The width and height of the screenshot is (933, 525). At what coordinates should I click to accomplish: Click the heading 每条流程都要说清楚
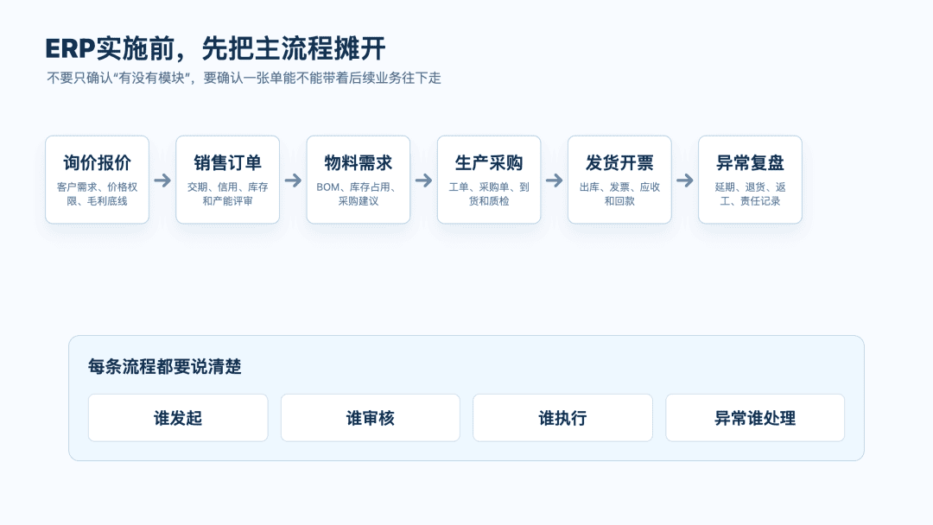[x=165, y=366]
